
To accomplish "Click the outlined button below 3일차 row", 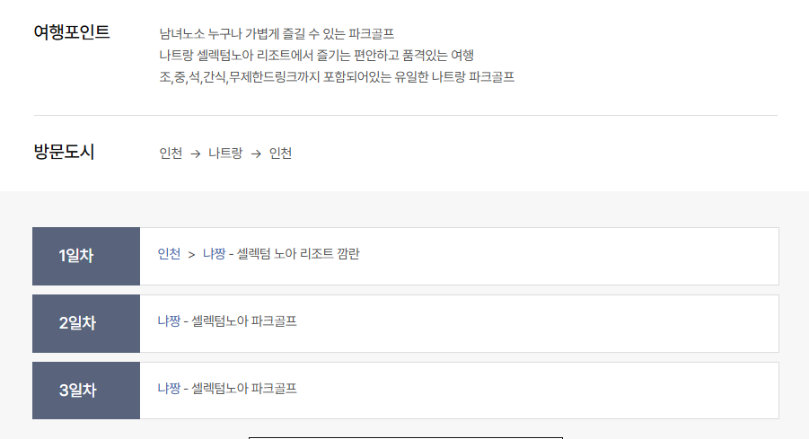I will tap(405, 436).
